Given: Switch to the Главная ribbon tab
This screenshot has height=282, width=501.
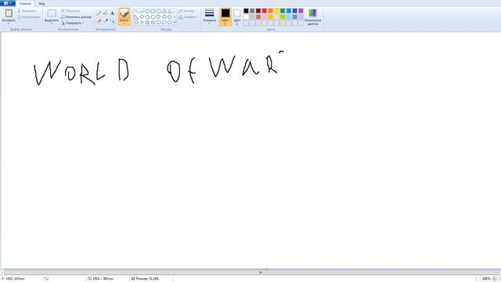Looking at the screenshot, I should 25,3.
